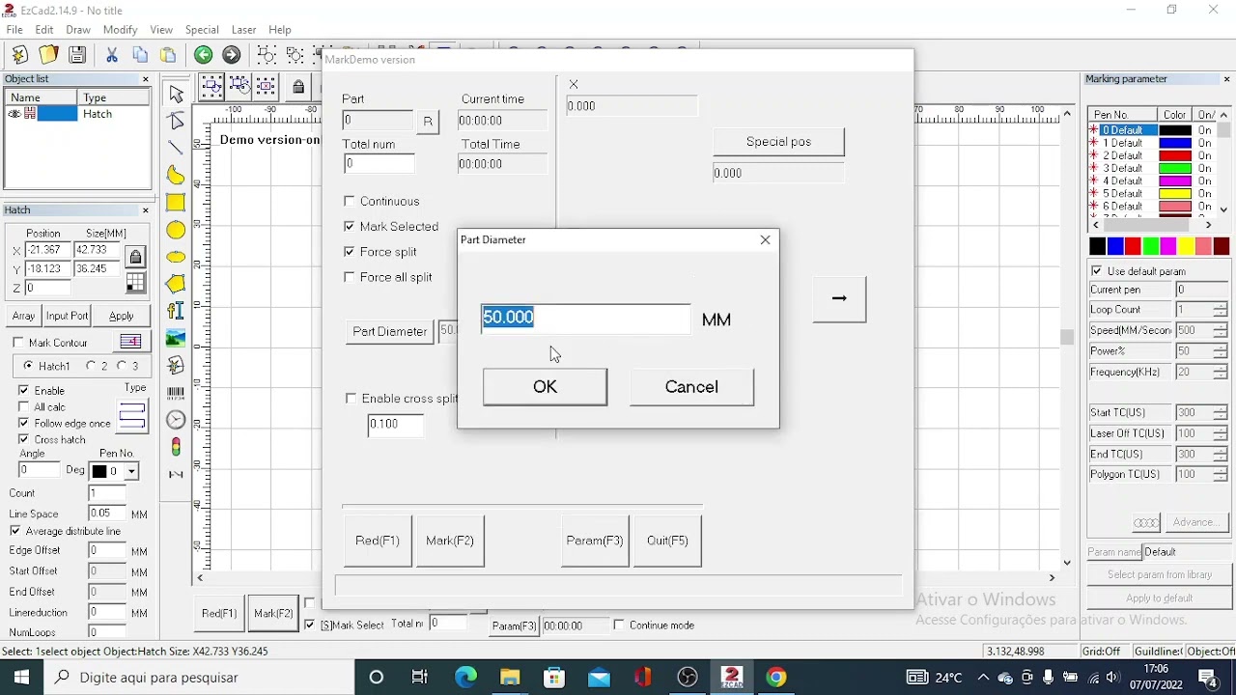1236x695 pixels.
Task: Open the Special menu
Action: (202, 30)
